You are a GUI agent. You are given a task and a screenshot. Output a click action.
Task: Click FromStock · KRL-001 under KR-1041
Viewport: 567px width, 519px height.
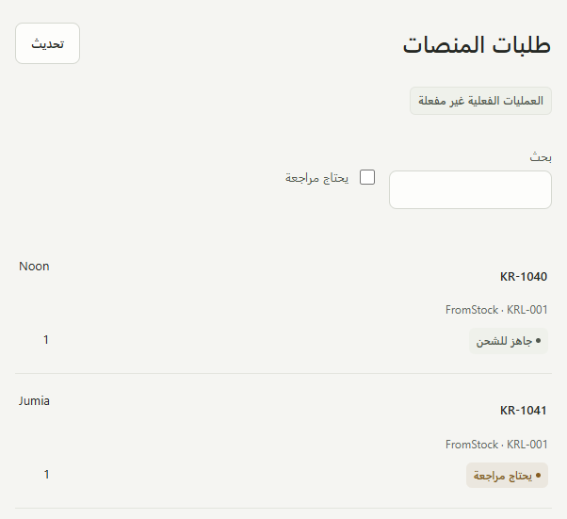[x=496, y=445]
